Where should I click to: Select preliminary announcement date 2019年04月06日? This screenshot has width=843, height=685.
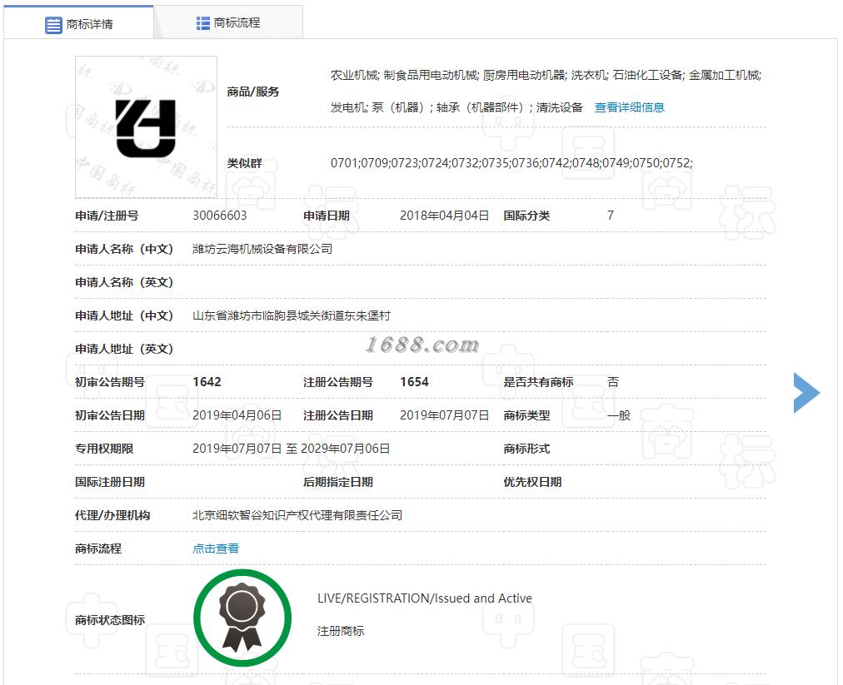point(237,415)
